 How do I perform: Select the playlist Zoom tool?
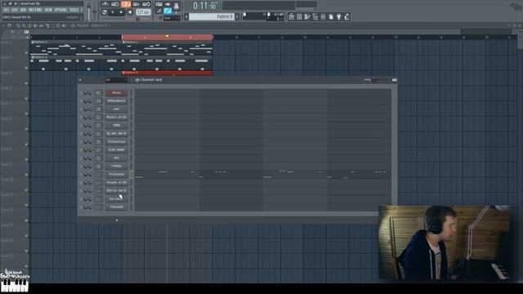(58, 25)
